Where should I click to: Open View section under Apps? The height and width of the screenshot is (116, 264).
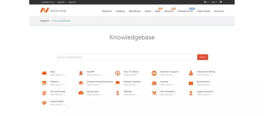pyautogui.click(x=58, y=75)
